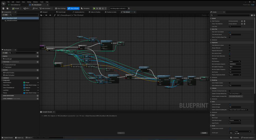The image size is (256, 140).
Task: Expand the Start Positions array
Action: click(x=211, y=21)
